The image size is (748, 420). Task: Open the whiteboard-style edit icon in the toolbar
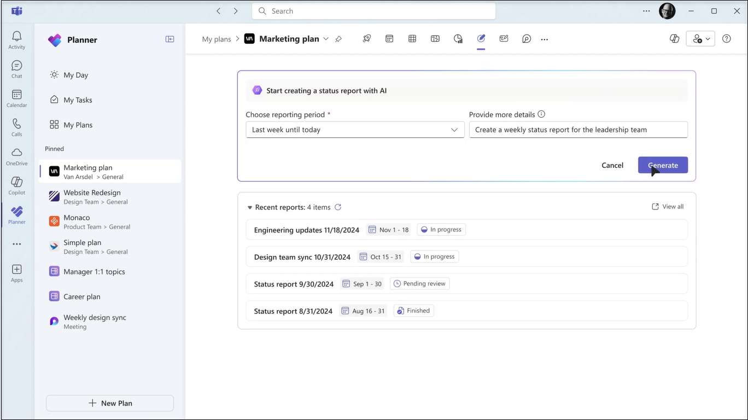click(x=504, y=39)
